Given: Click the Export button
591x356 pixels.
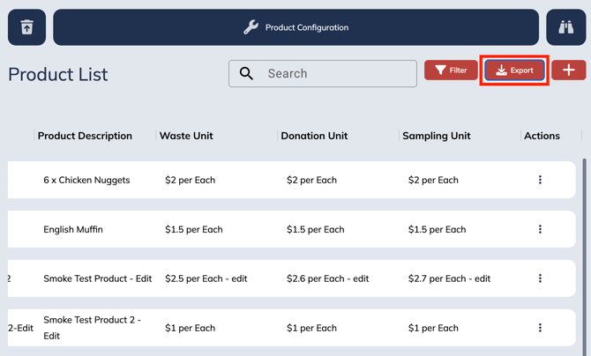Looking at the screenshot, I should (x=515, y=70).
